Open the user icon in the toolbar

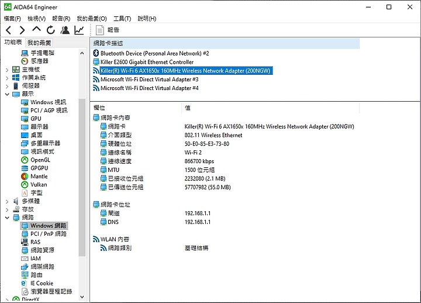pyautogui.click(x=65, y=30)
